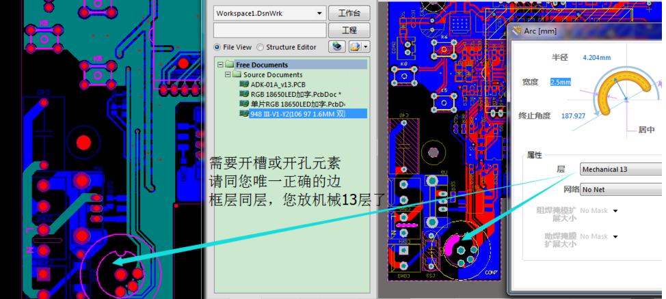Click the RGB 18650LED PcbDoc file icon
The width and height of the screenshot is (666, 299).
(244, 94)
